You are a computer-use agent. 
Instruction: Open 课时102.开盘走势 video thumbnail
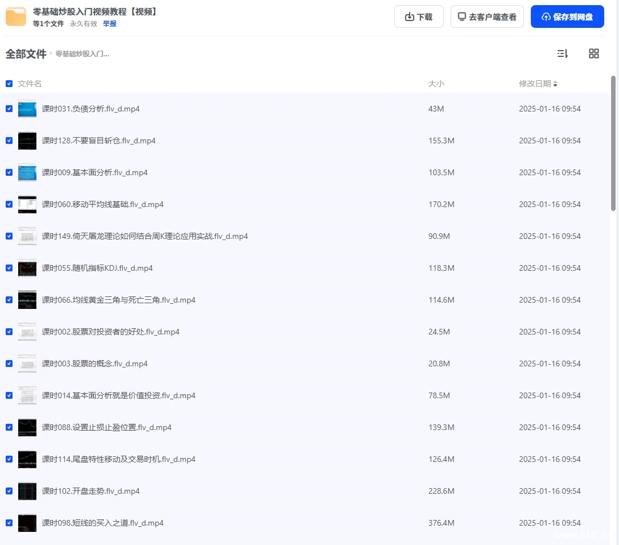pos(27,491)
